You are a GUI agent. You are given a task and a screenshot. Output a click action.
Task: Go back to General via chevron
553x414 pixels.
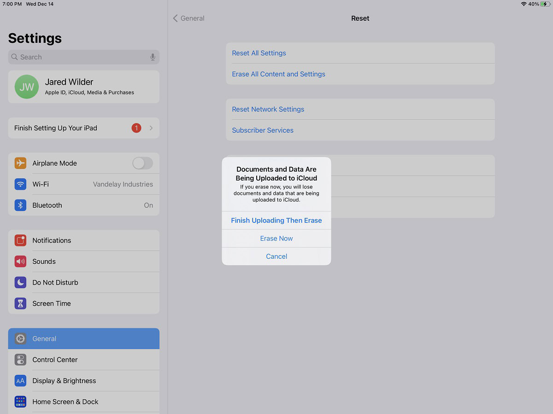tap(176, 18)
